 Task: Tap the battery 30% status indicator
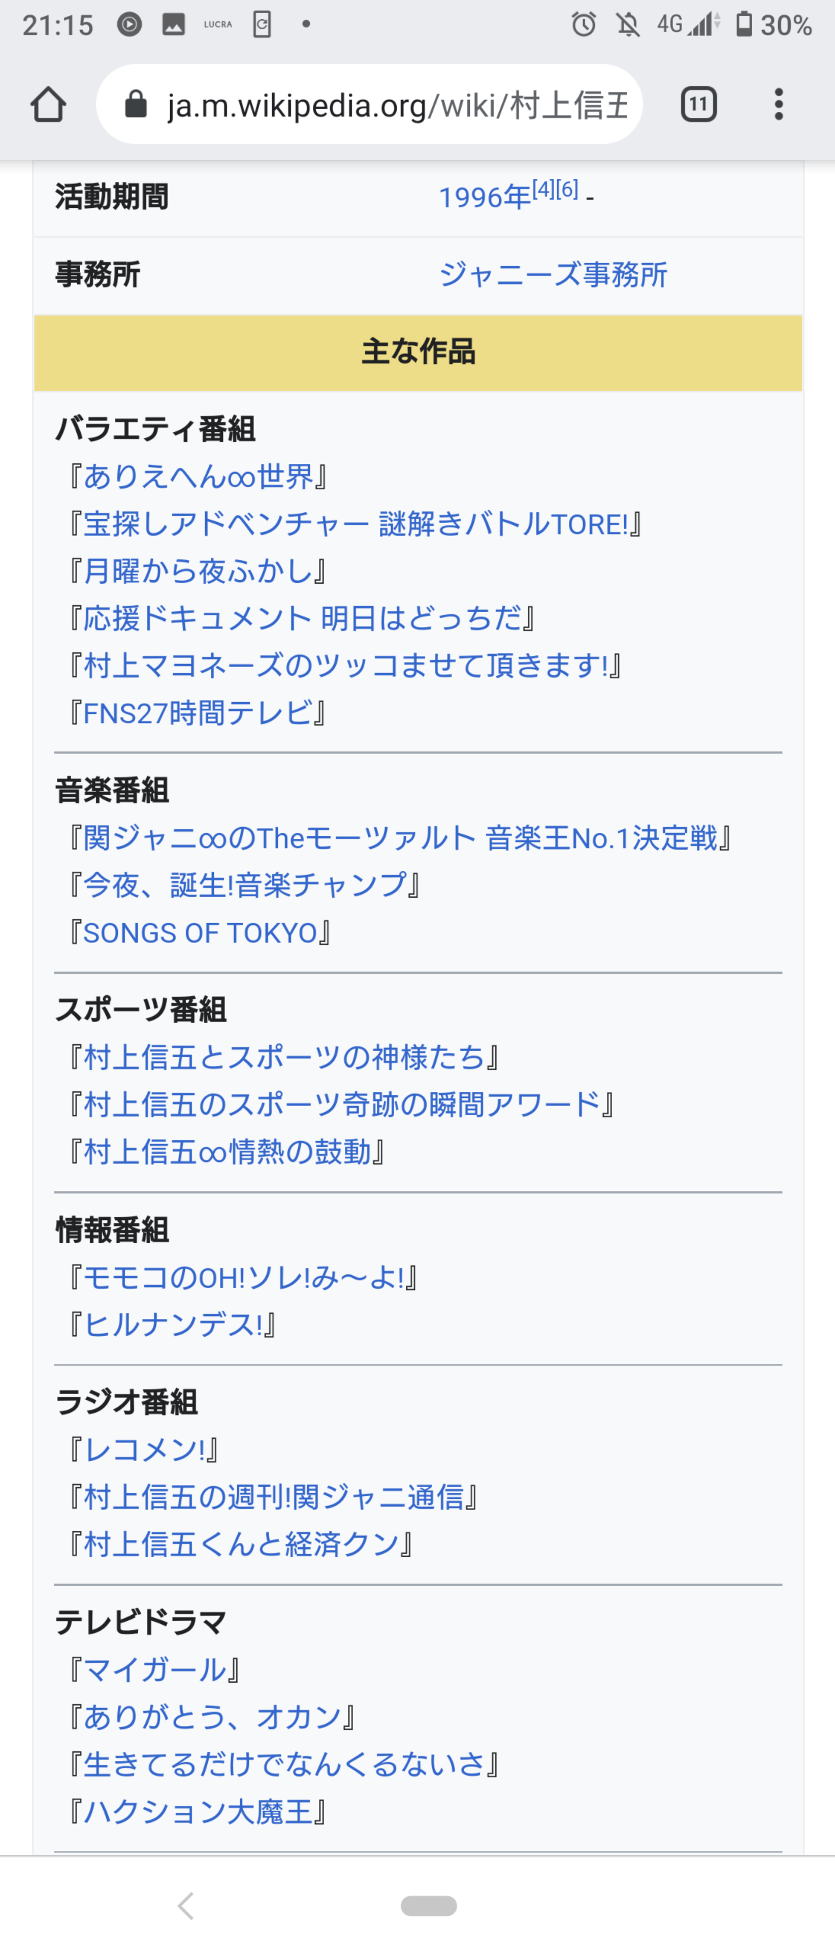[x=774, y=25]
